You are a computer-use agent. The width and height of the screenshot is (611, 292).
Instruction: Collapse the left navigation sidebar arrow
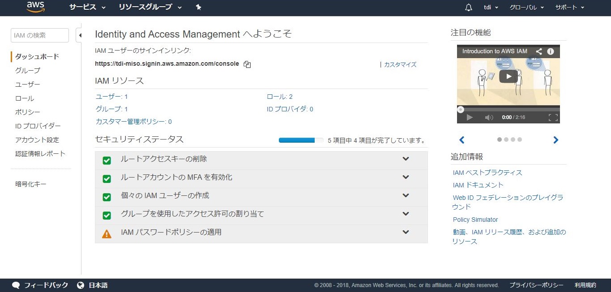(79, 35)
